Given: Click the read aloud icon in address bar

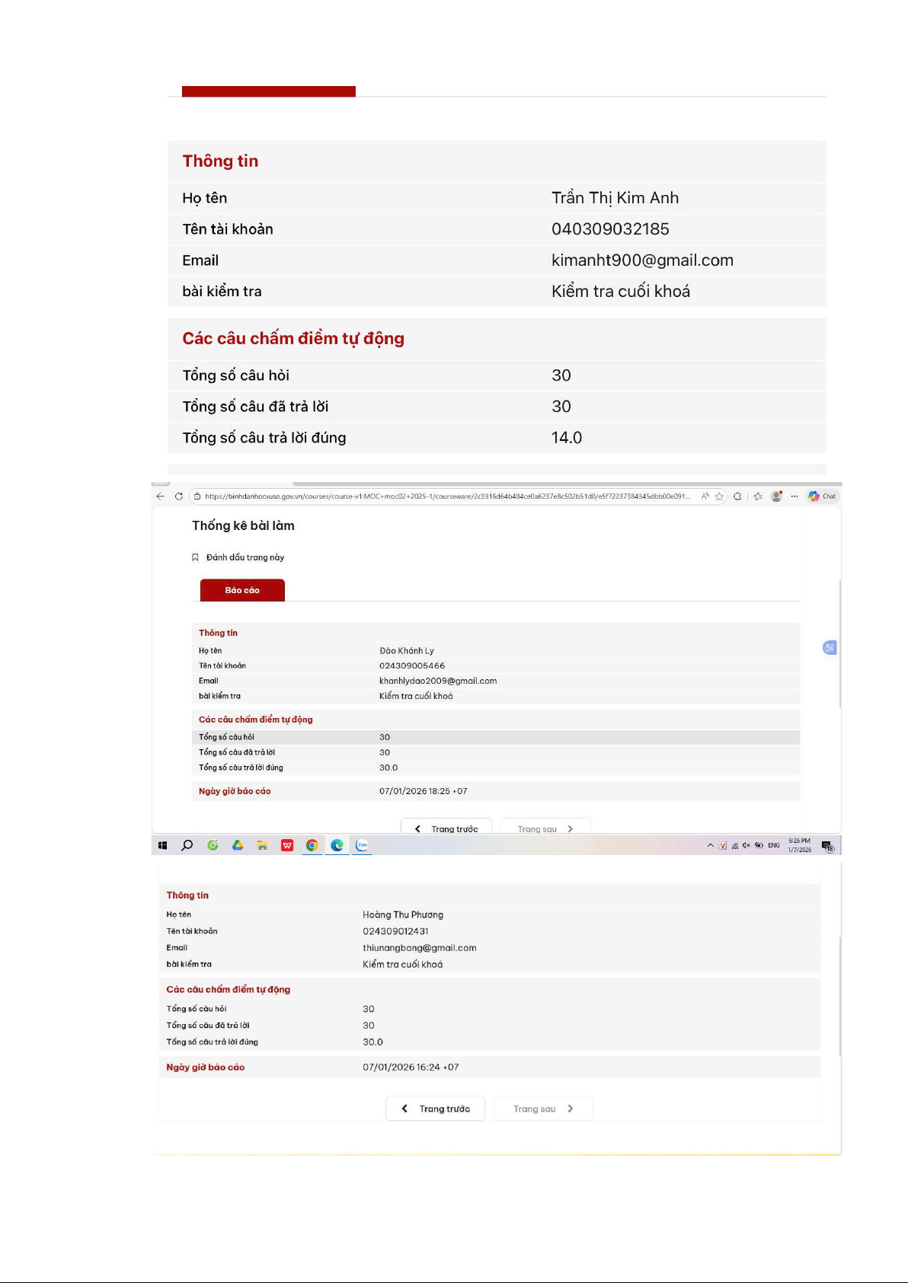Looking at the screenshot, I should click(705, 496).
